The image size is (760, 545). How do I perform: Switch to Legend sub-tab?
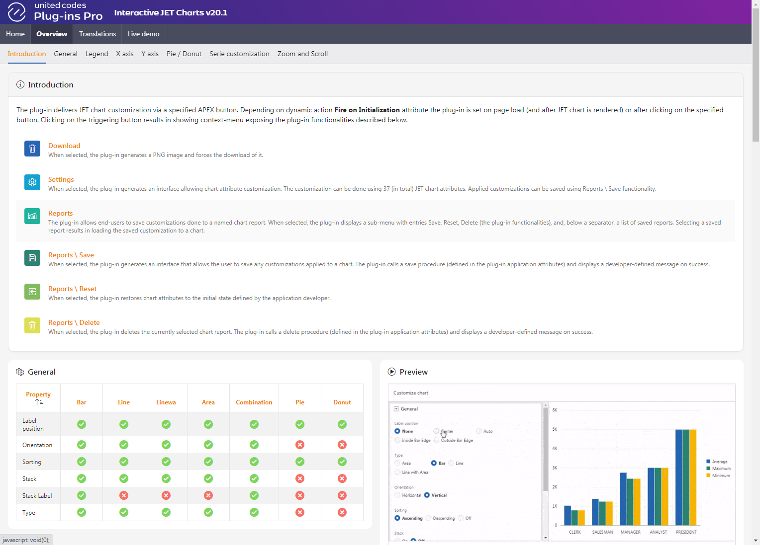[96, 54]
